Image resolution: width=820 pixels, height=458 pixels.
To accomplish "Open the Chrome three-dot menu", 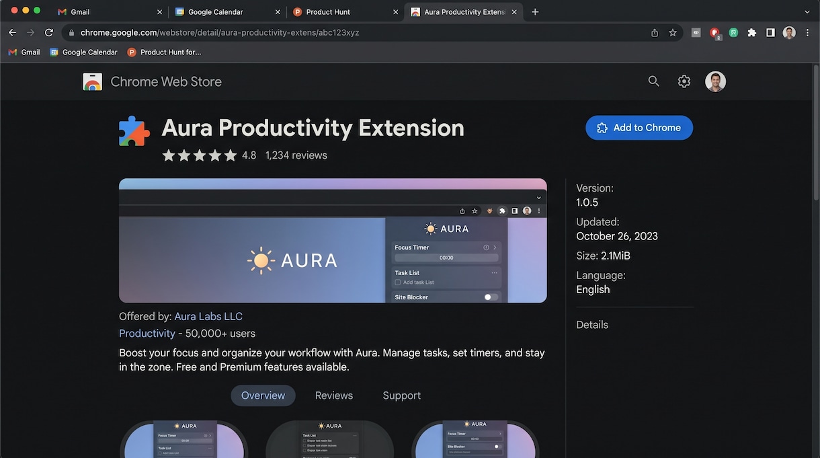I will click(x=807, y=32).
